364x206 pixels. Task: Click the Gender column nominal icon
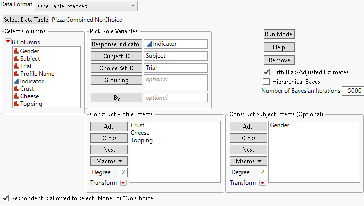coord(16,51)
